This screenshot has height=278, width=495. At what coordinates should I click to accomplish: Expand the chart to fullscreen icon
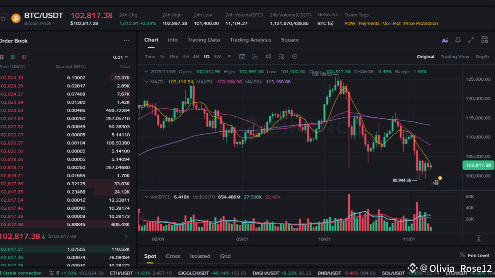(471, 40)
